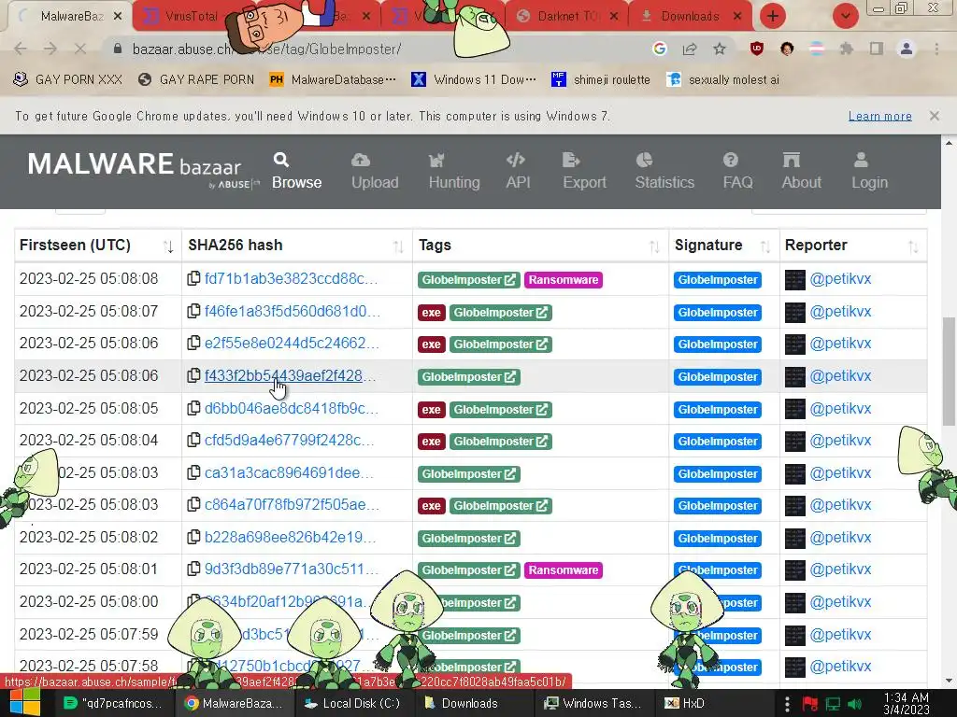
Task: Copy hash fd71b1ab3e3823ccd88c with its copy icon
Action: tap(193, 278)
